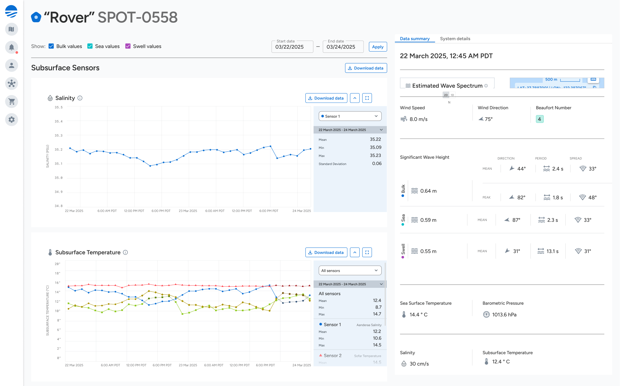Open notifications bell in sidebar
Viewport: 620px width, 386px height.
click(11, 47)
